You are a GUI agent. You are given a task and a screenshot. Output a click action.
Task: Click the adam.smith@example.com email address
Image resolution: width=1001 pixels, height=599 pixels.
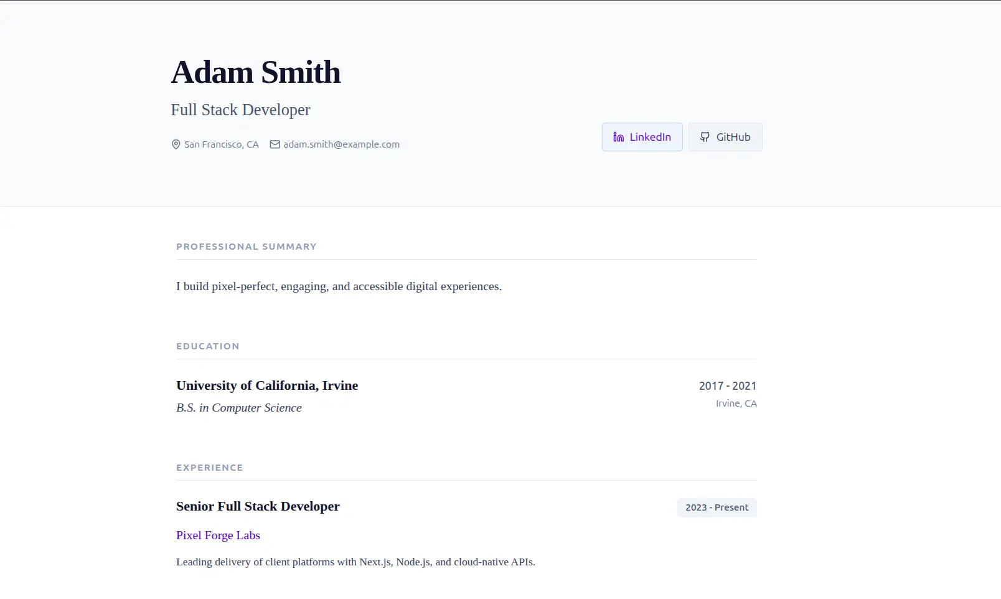[341, 144]
